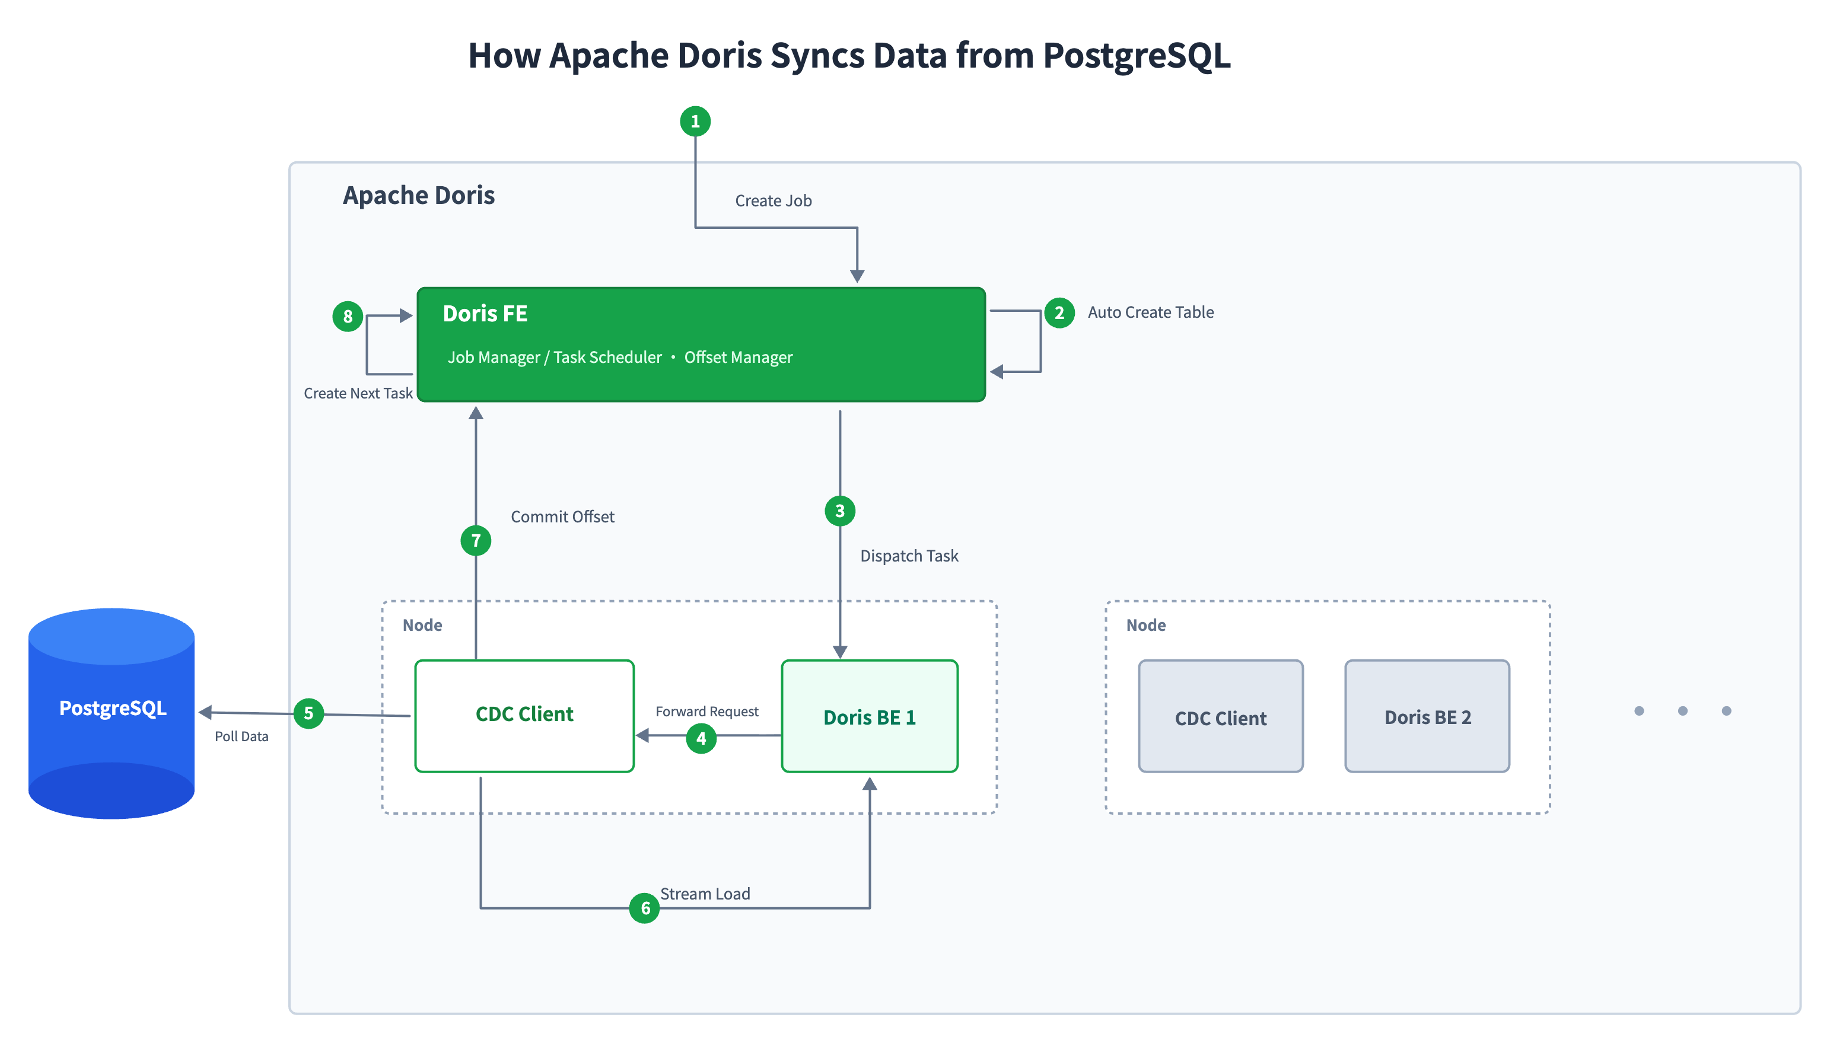This screenshot has height=1043, width=1830.
Task: Select step 4 Forward Request circle
Action: (700, 738)
